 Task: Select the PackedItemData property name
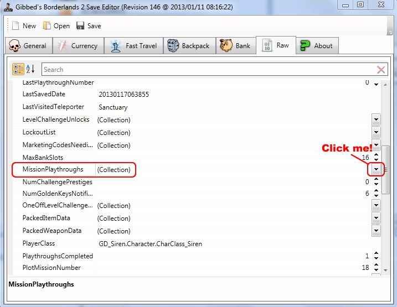pyautogui.click(x=46, y=218)
